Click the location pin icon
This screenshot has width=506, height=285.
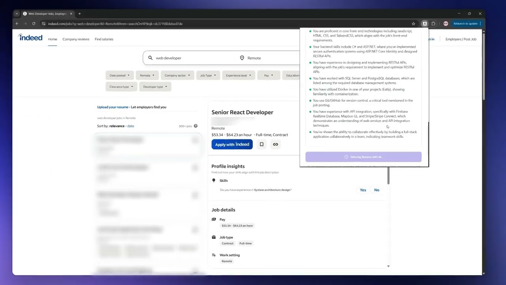pos(242,58)
